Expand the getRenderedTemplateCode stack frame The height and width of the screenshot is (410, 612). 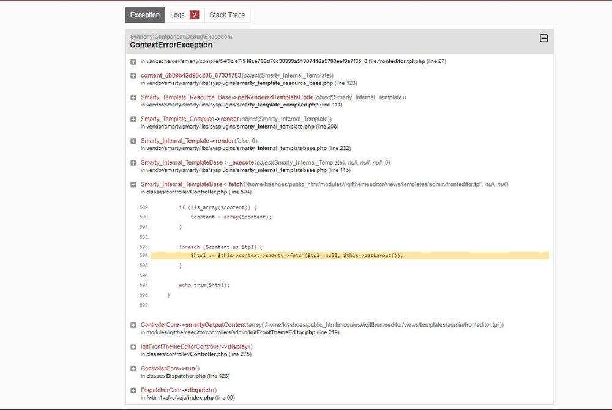133,97
